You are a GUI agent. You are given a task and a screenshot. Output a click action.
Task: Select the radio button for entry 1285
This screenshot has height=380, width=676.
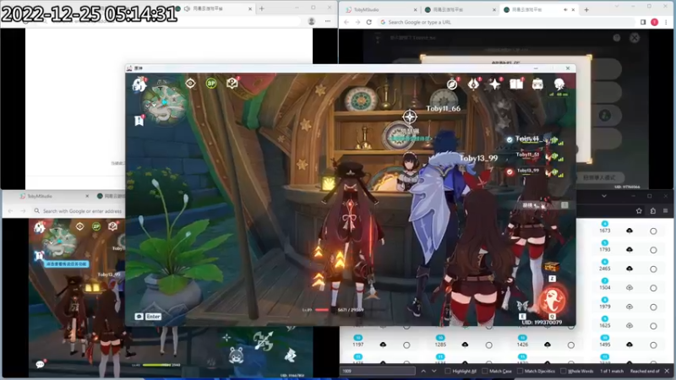tap(489, 345)
